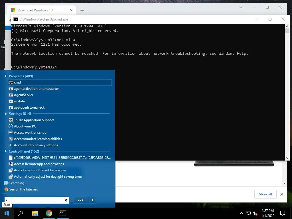Close the Chrome downloads bar
Screen dimensions: 292x219
[282, 194]
